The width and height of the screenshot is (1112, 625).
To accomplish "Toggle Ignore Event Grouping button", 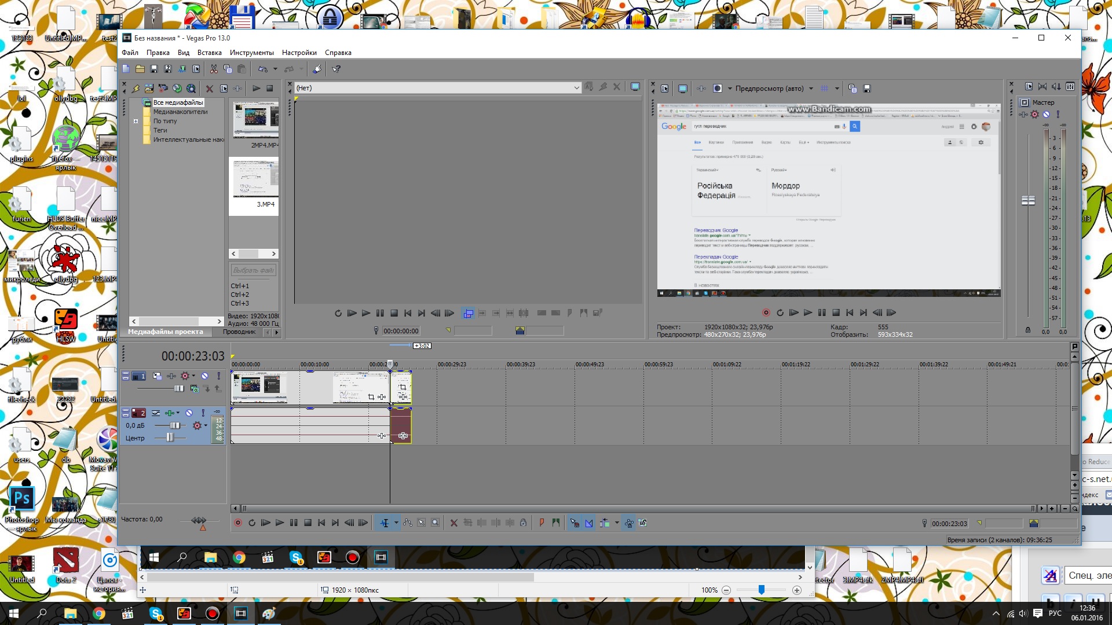I will click(x=643, y=523).
